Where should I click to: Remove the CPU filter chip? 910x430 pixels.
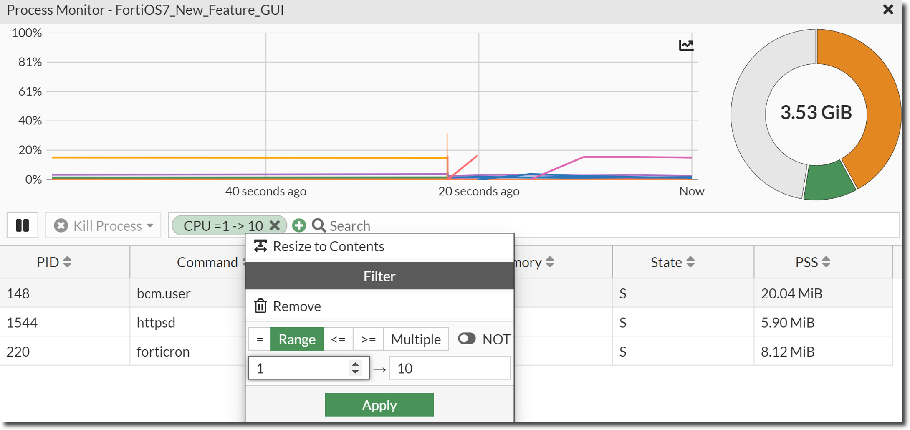(x=275, y=225)
